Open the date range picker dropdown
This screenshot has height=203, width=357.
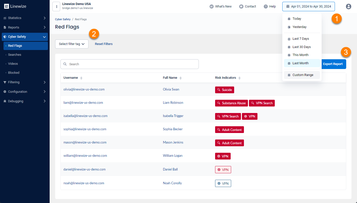coord(308,6)
